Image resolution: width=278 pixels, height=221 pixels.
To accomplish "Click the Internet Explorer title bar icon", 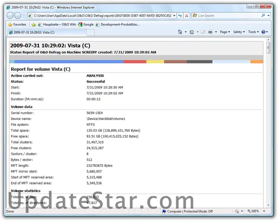I will (8, 8).
